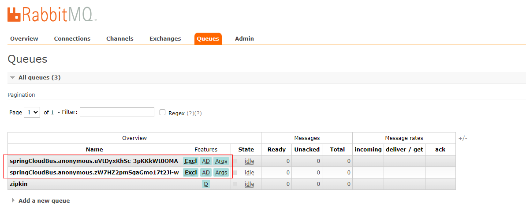
Task: Open the Connections tab
Action: (72, 39)
